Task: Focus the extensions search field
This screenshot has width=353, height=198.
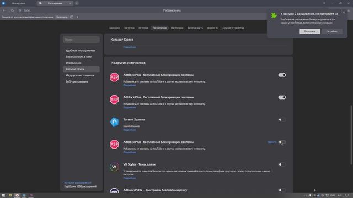Action: click(x=81, y=40)
